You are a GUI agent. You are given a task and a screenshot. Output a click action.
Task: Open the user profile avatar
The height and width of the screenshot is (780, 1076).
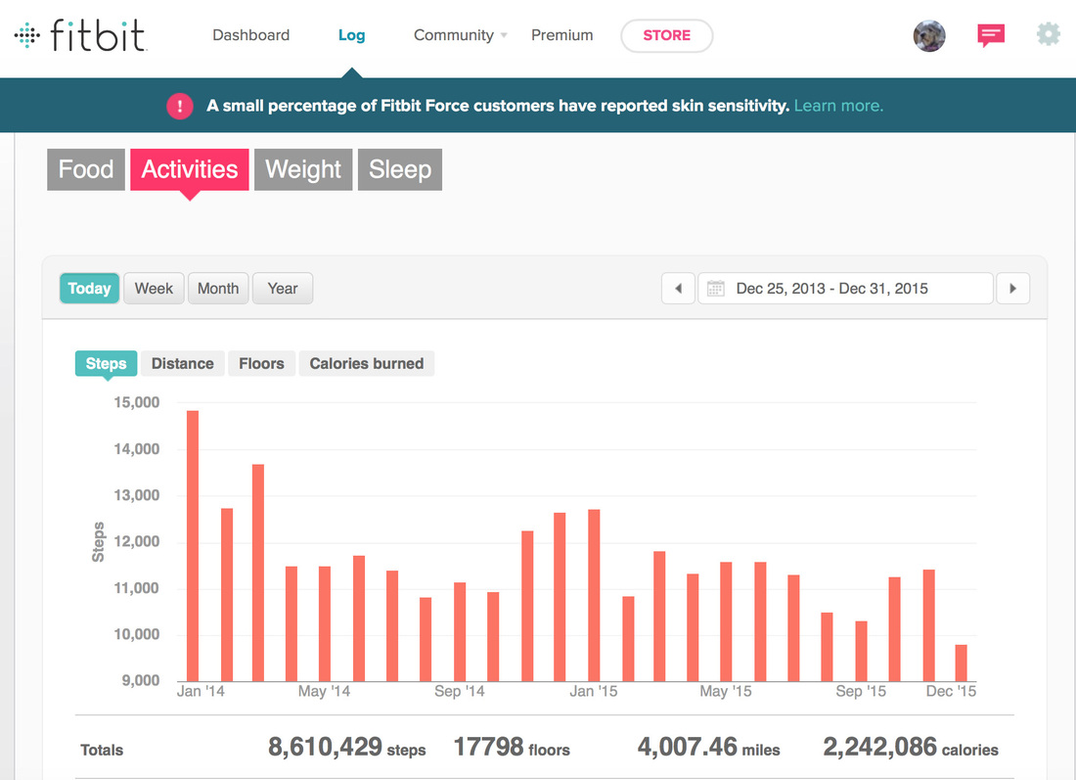929,35
